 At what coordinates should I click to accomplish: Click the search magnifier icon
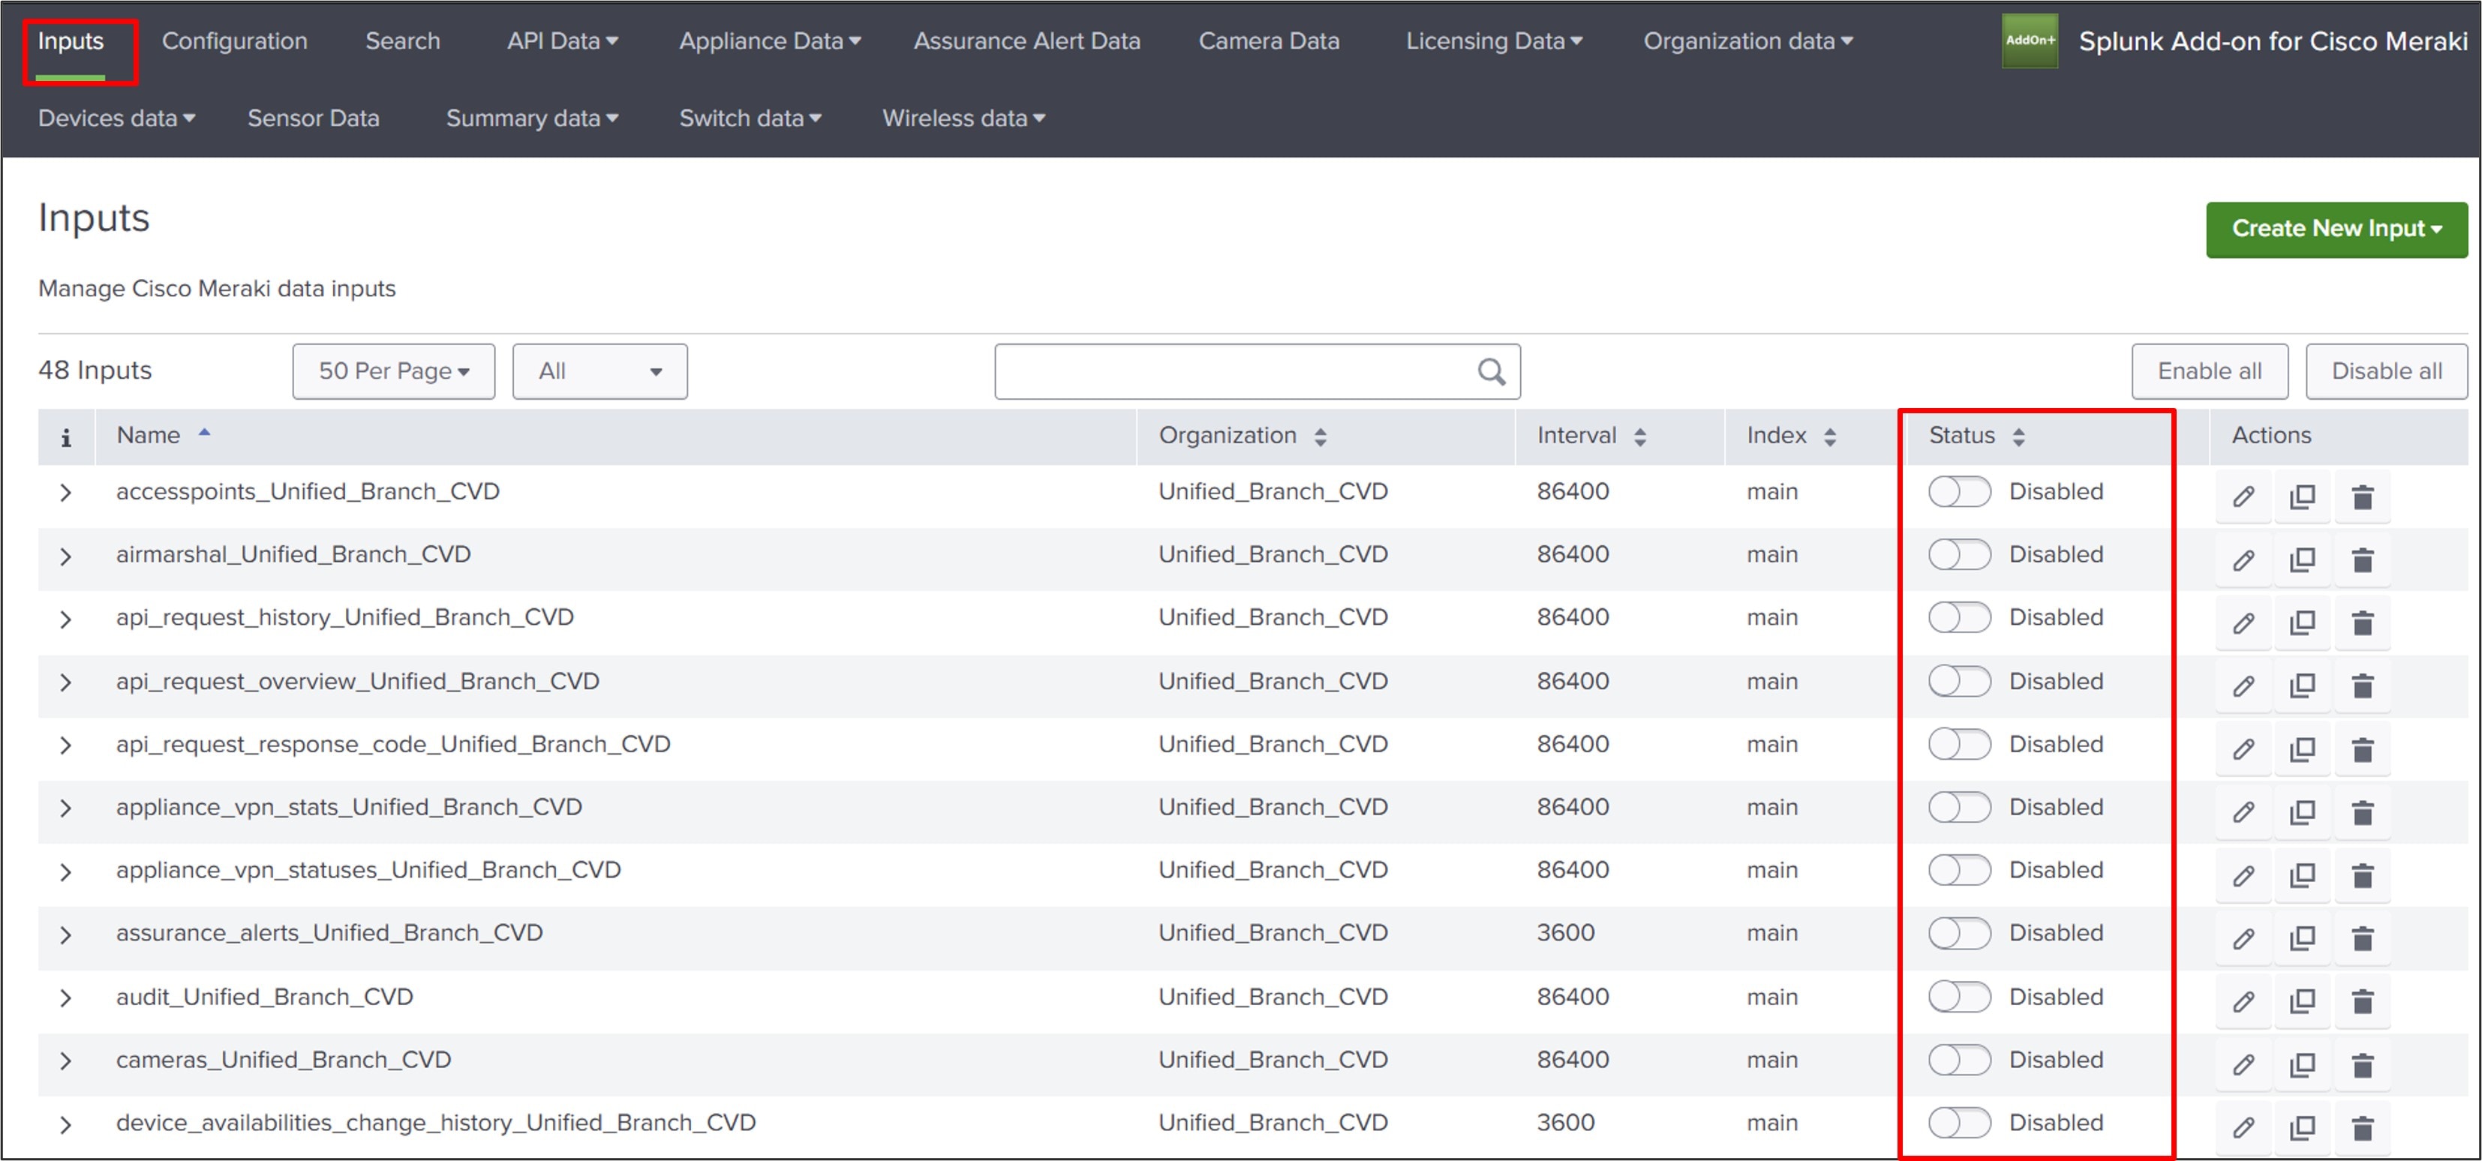pyautogui.click(x=1491, y=372)
